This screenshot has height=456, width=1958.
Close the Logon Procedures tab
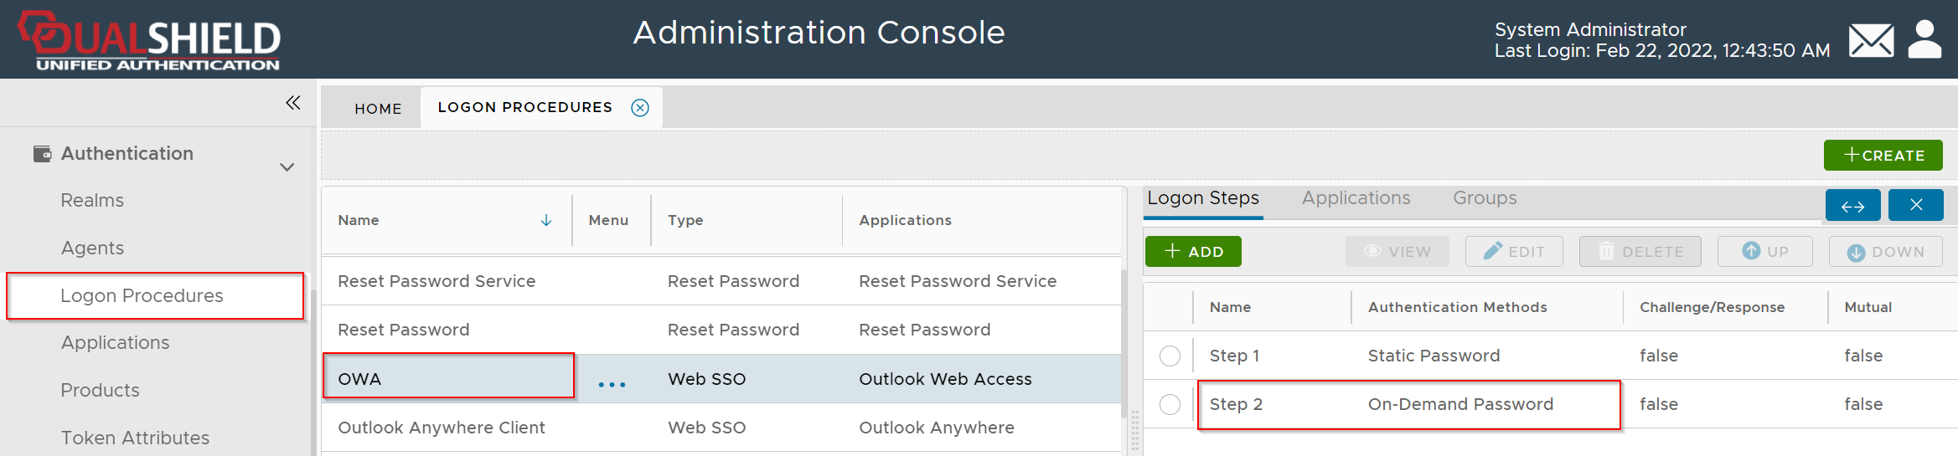[x=640, y=108]
